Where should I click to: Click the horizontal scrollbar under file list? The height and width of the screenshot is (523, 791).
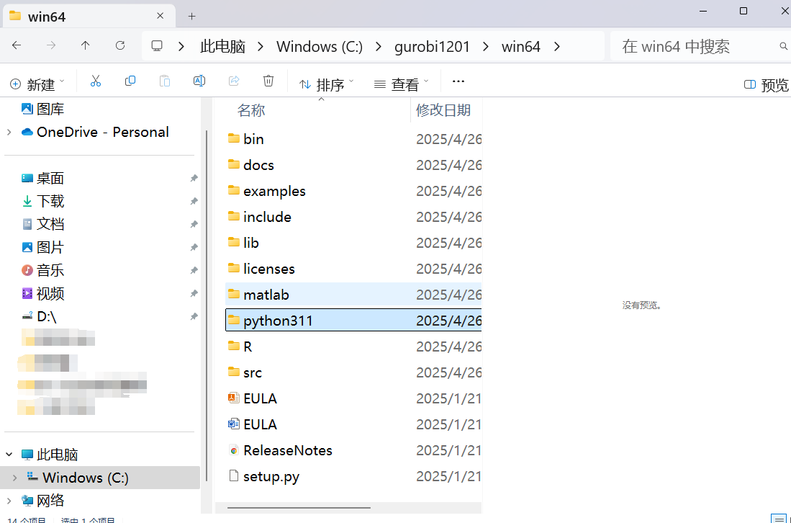(299, 508)
